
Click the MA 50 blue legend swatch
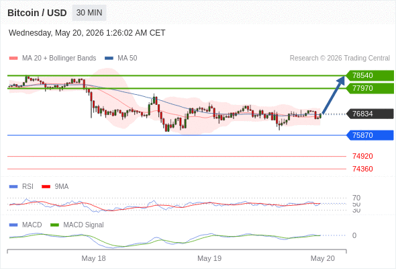[109, 59]
